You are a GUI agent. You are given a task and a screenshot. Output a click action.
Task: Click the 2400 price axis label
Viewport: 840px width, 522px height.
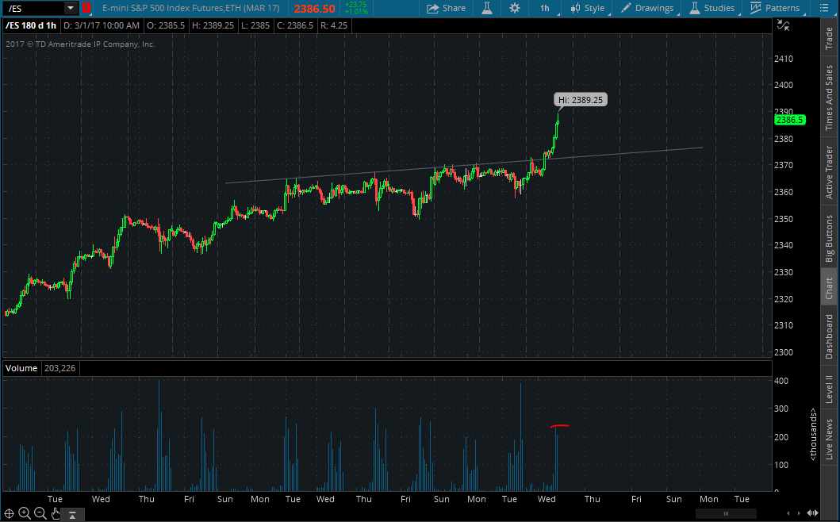(784, 85)
